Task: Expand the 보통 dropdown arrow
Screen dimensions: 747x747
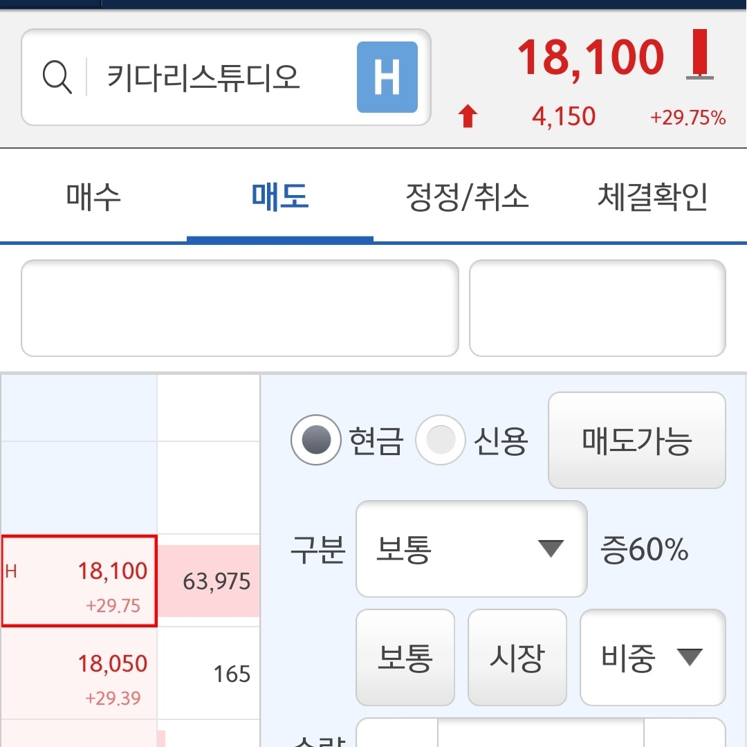Action: 551,548
